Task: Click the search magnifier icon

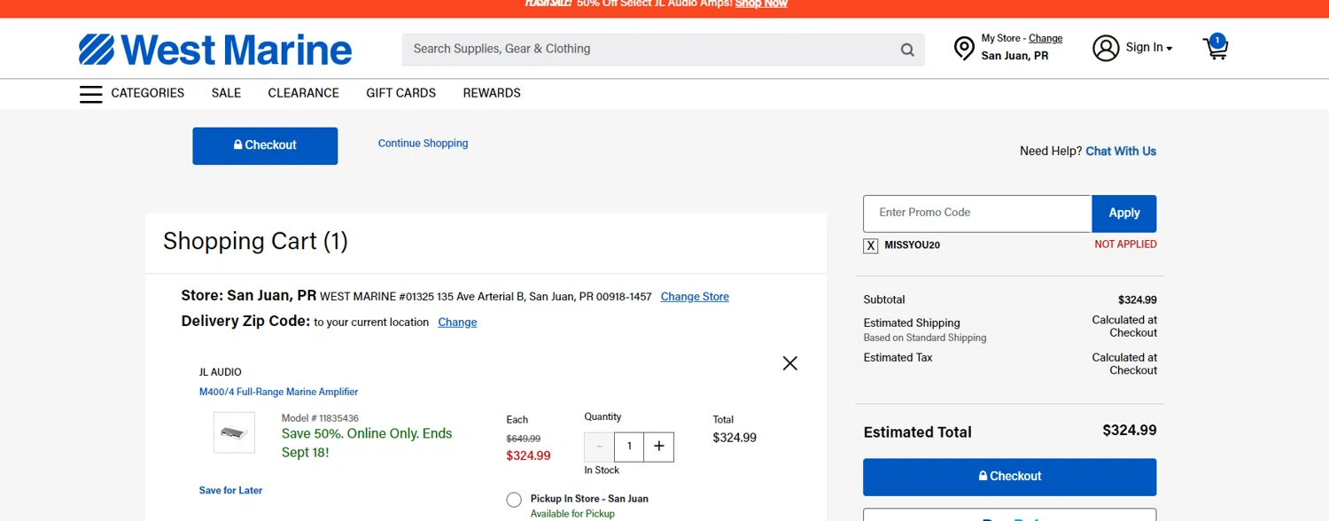Action: coord(907,50)
